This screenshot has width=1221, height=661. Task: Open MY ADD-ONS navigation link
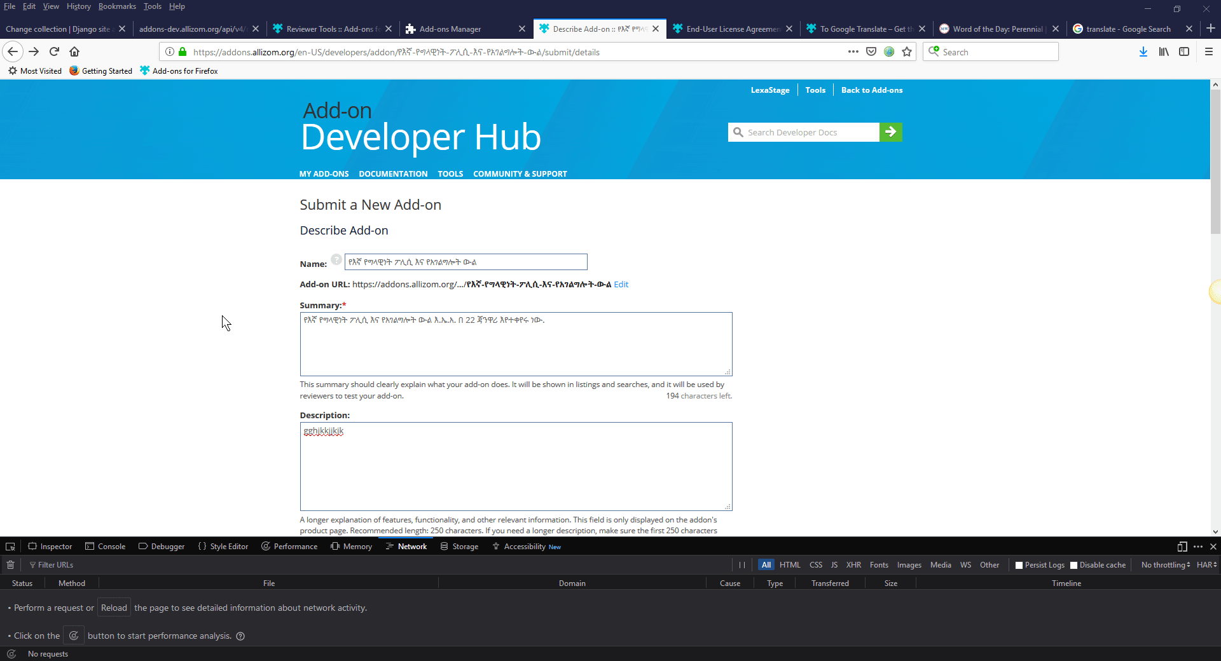coord(324,174)
